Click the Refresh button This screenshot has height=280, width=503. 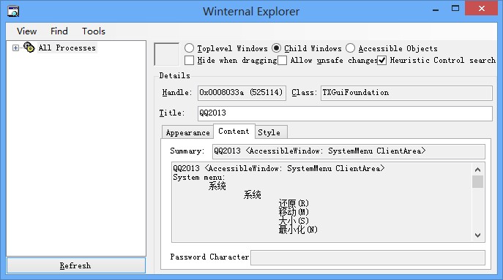pos(76,265)
